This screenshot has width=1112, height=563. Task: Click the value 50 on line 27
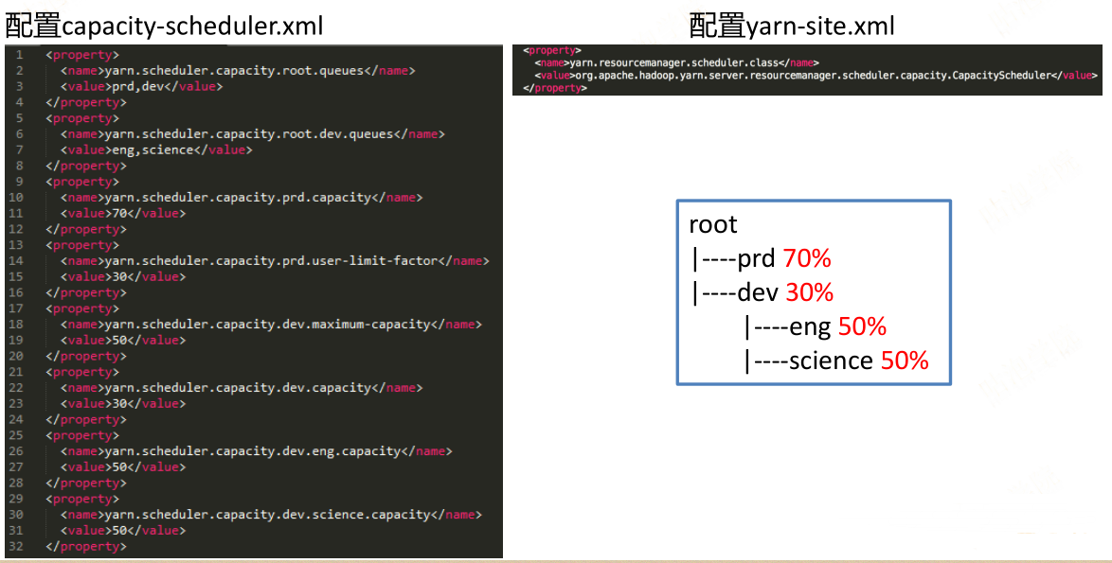(119, 466)
